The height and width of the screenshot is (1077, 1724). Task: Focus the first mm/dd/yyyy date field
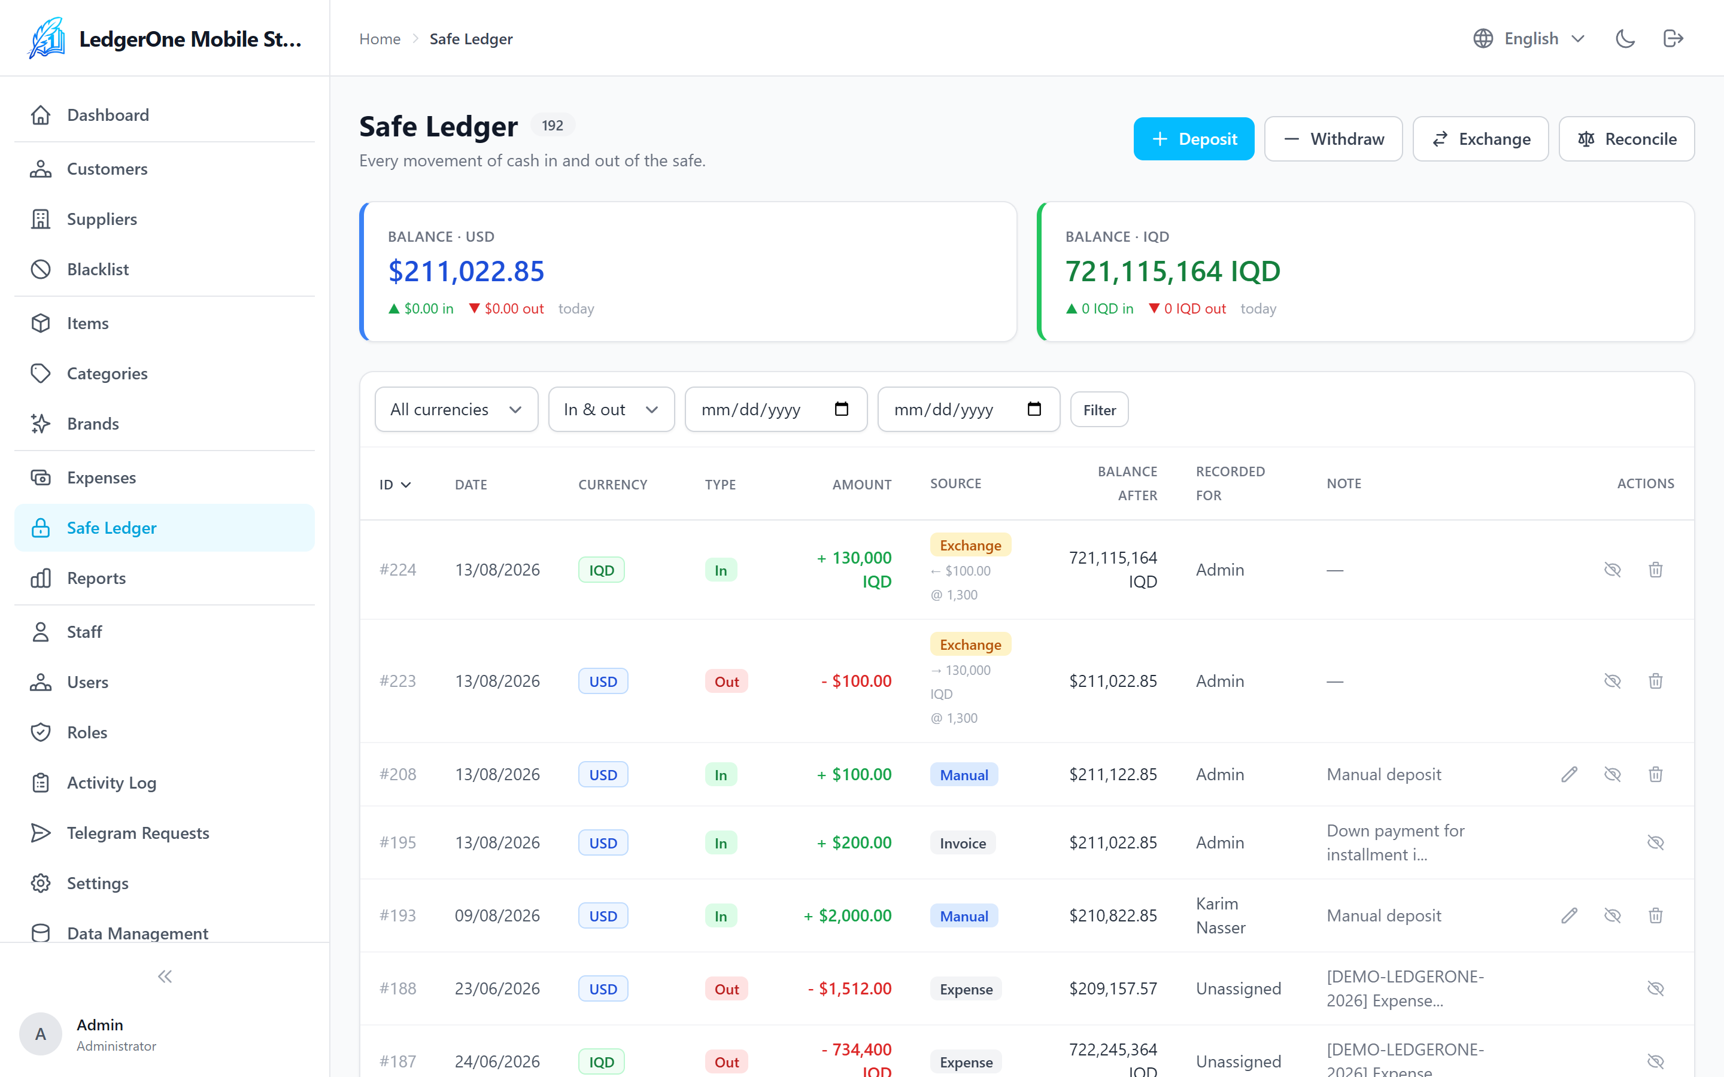coord(776,409)
